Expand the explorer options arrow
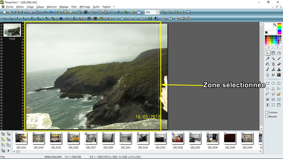This screenshot has width=283, height=159. coord(9,150)
